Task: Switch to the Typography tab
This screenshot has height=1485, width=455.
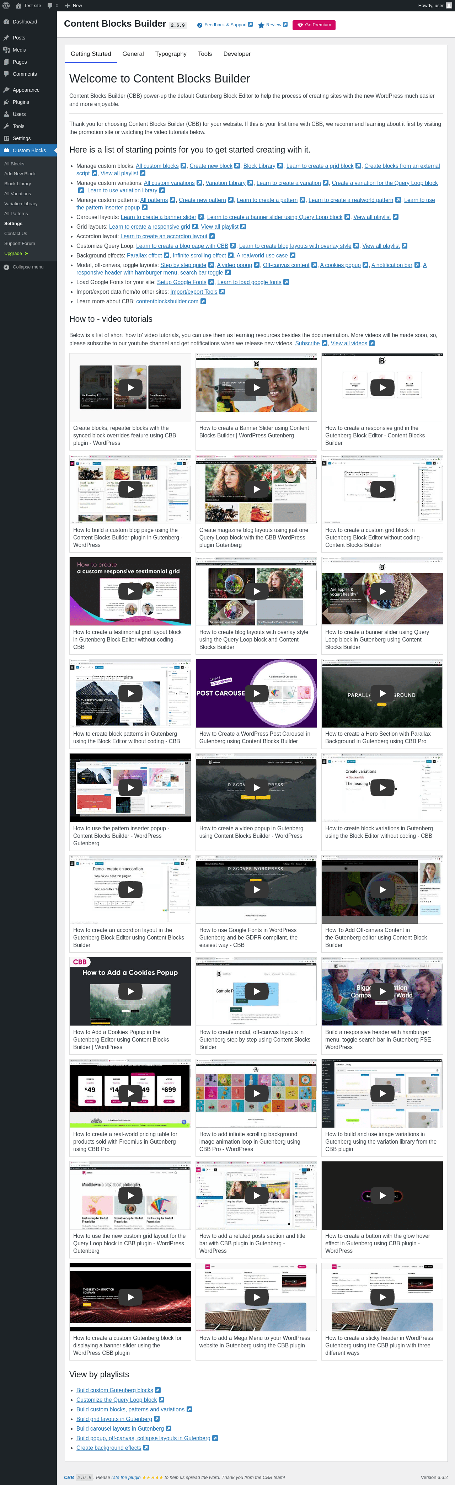Action: (171, 54)
